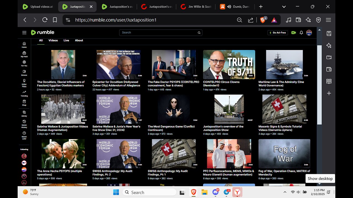
Task: Open Watch History in sidebar
Action: tap(24, 124)
